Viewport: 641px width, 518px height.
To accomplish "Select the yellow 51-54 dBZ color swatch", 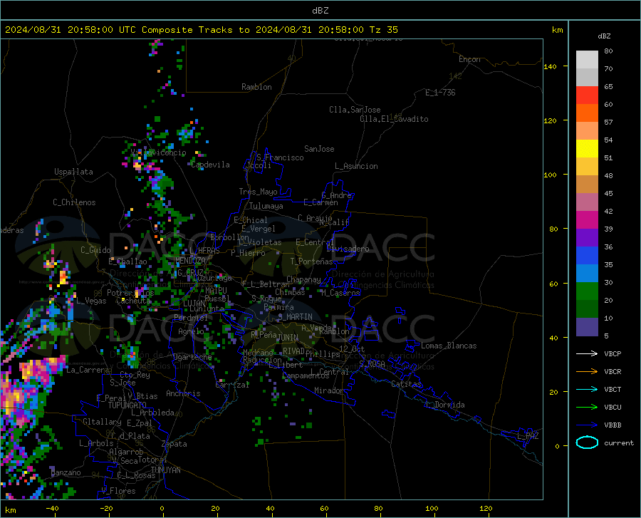I will click(x=587, y=148).
